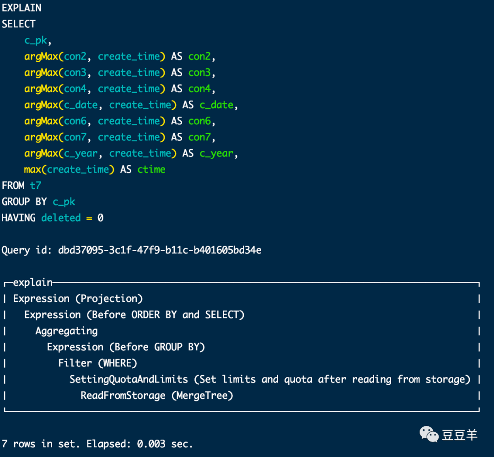494x457 pixels.
Task: Place cursor on the Query id value
Action: click(160, 250)
